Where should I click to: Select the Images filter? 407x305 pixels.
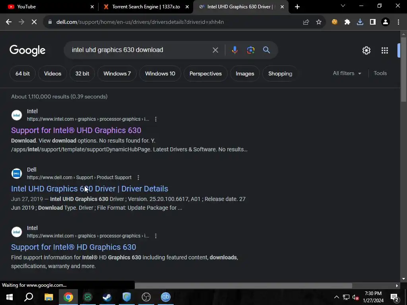pyautogui.click(x=245, y=73)
